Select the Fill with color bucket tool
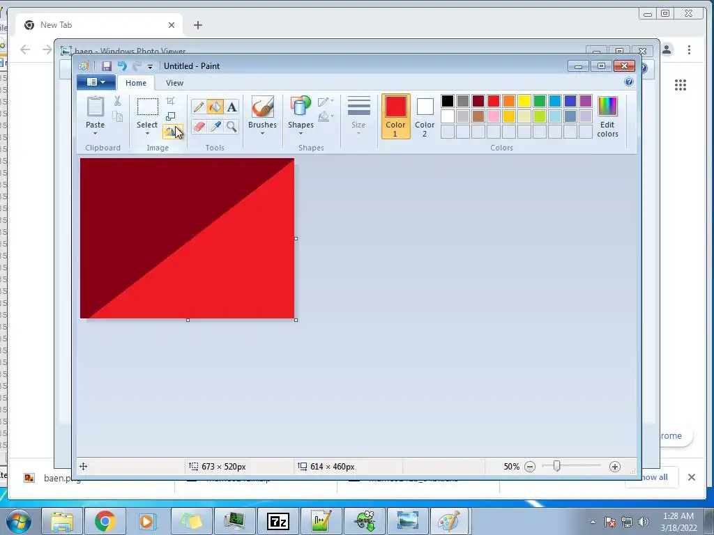The image size is (714, 535). [x=215, y=107]
